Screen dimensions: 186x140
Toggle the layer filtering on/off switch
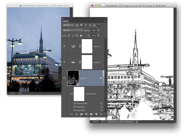coord(99,25)
